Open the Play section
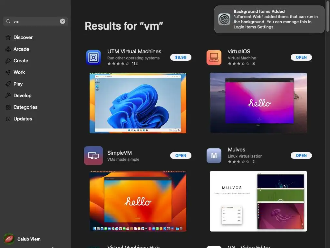 [x=18, y=84]
